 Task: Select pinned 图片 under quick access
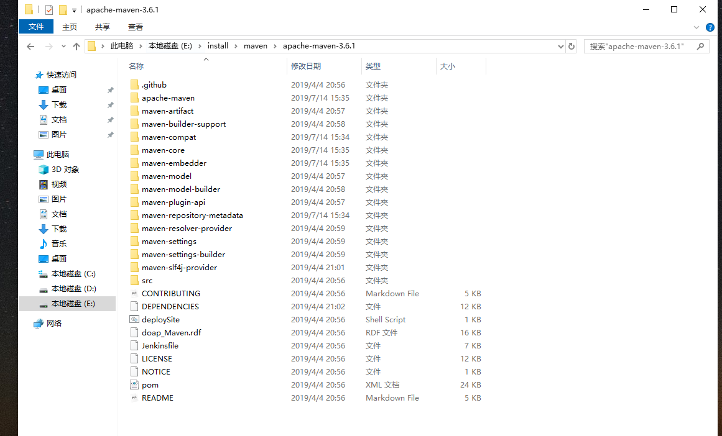(x=59, y=135)
